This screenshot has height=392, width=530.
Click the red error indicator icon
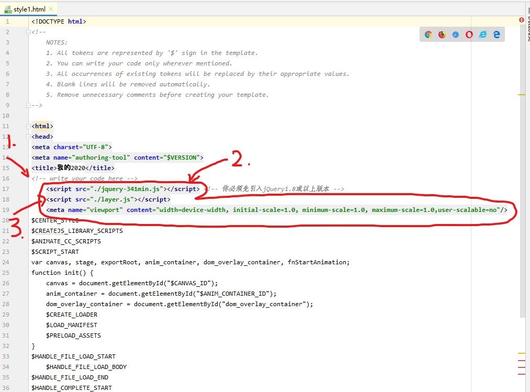tap(522, 20)
